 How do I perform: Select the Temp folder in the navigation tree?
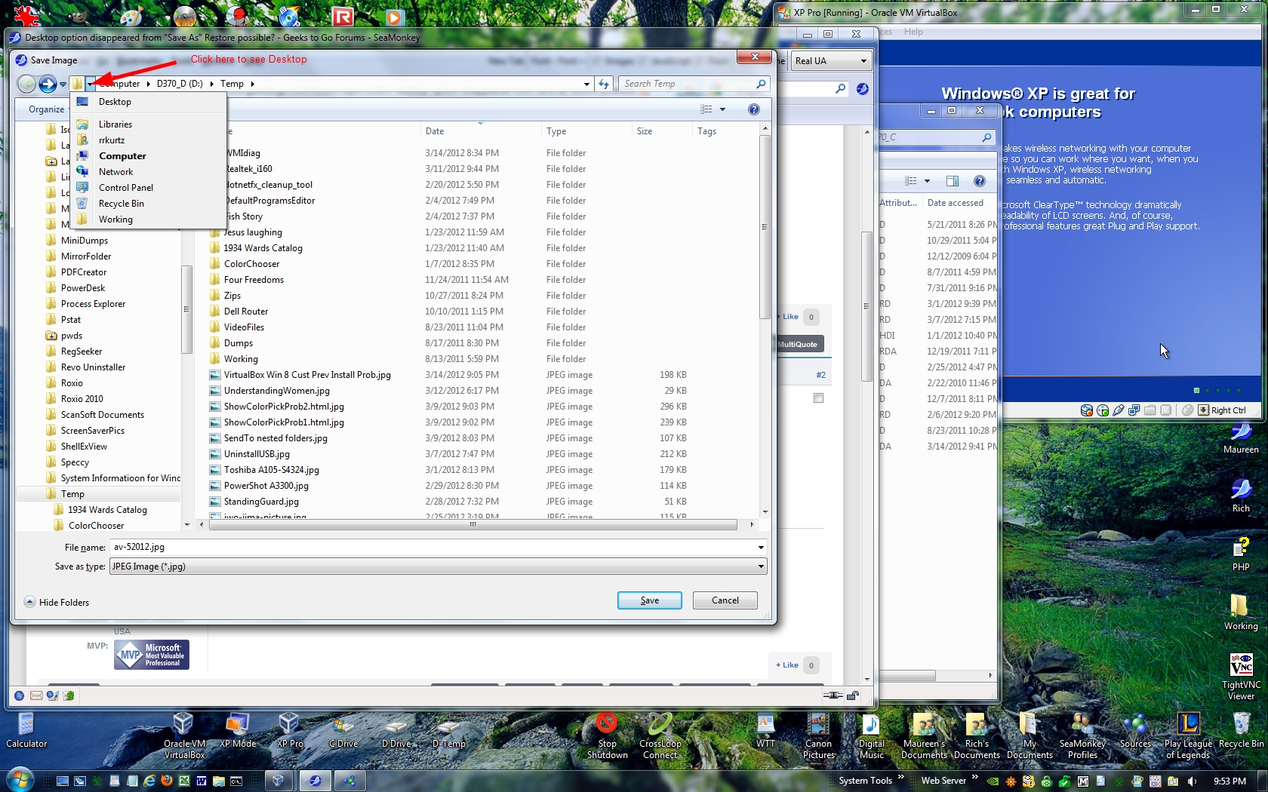pos(72,494)
